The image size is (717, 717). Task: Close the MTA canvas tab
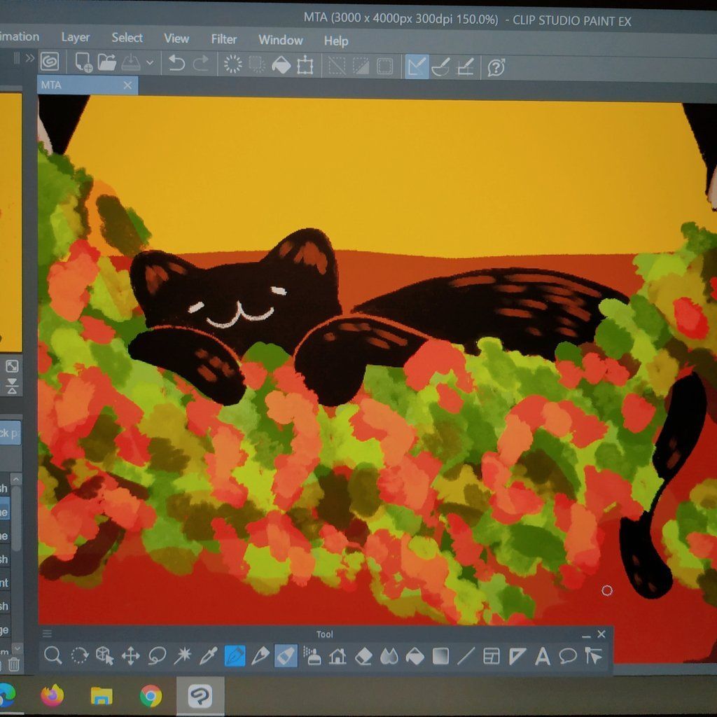point(127,85)
